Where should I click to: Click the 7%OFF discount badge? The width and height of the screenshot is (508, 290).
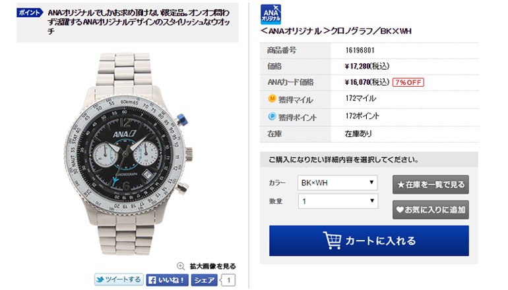(408, 82)
